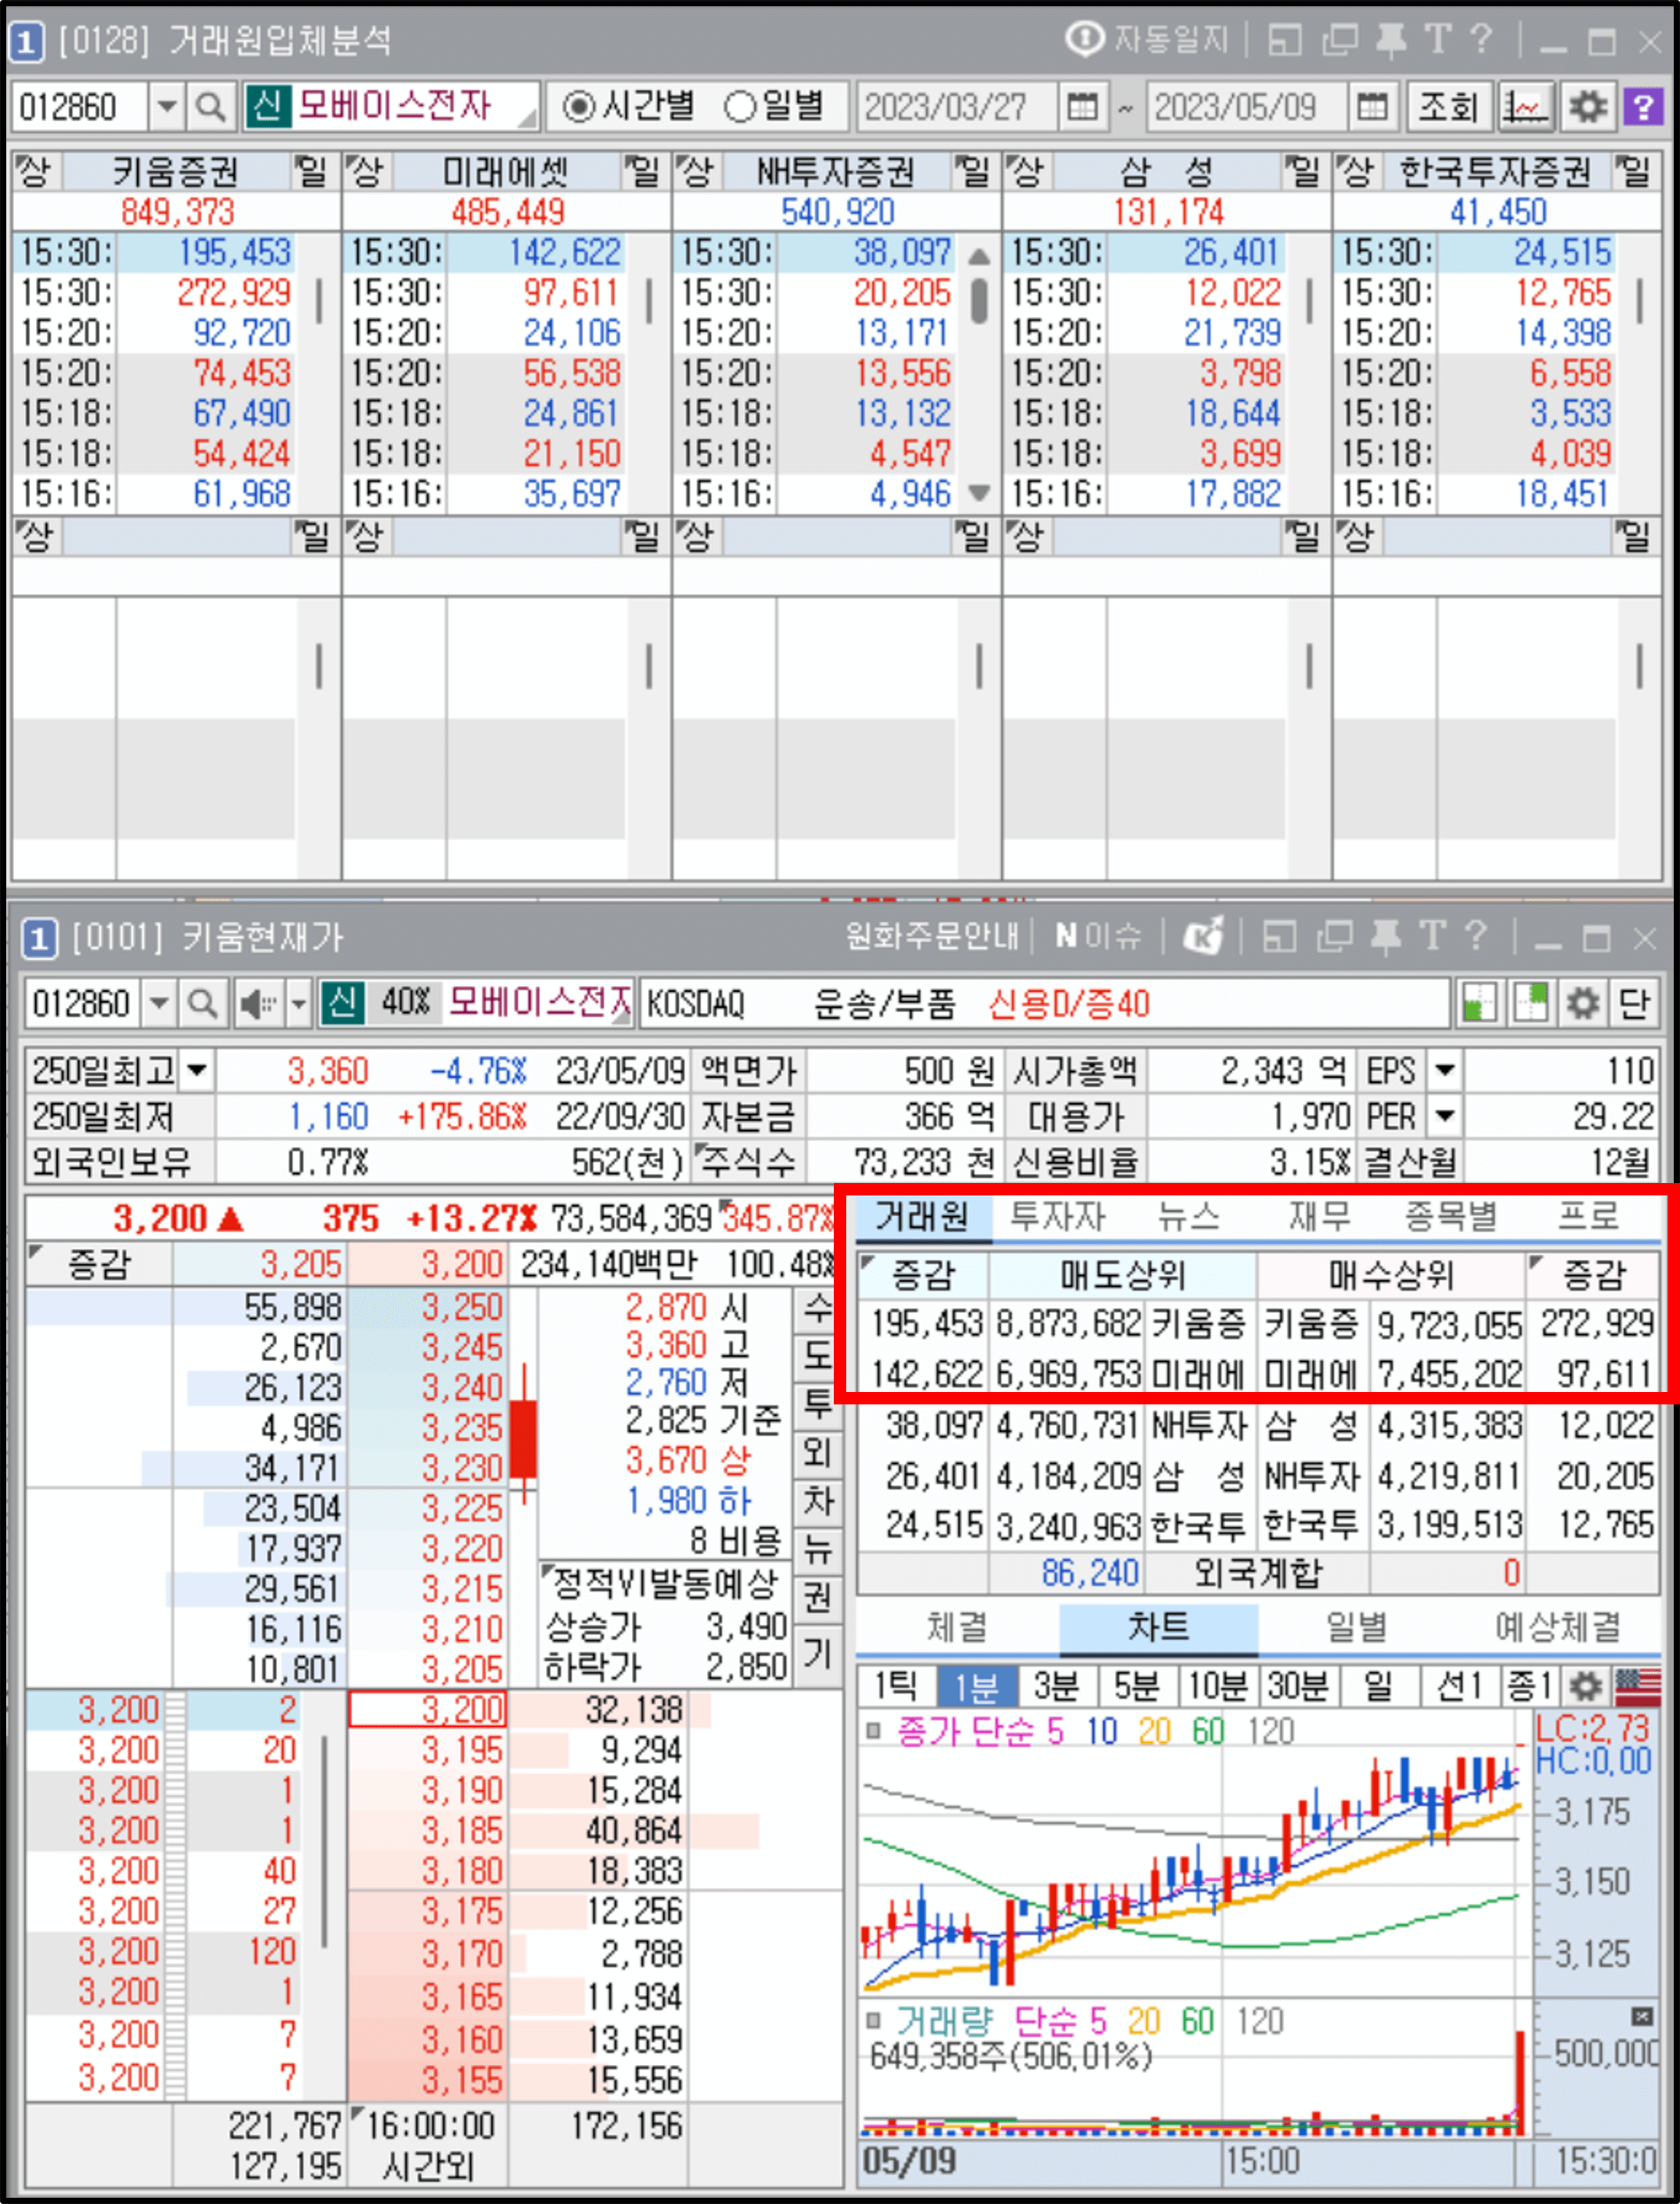Click the N이슈 icon in 키움현재가 title bar

tap(1098, 938)
